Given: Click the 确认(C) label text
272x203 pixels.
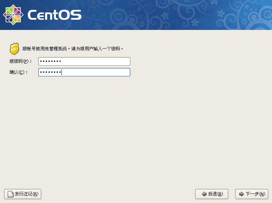Looking at the screenshot, I should 18,72.
